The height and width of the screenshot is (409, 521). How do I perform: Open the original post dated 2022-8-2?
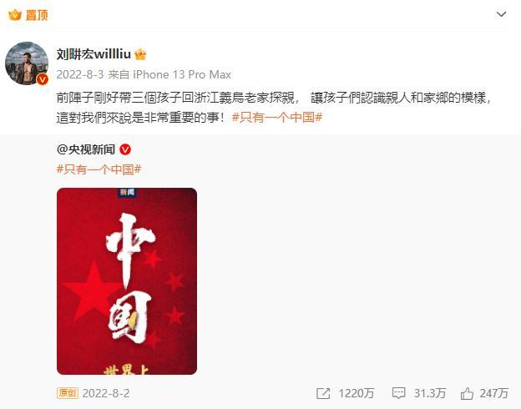pyautogui.click(x=106, y=393)
